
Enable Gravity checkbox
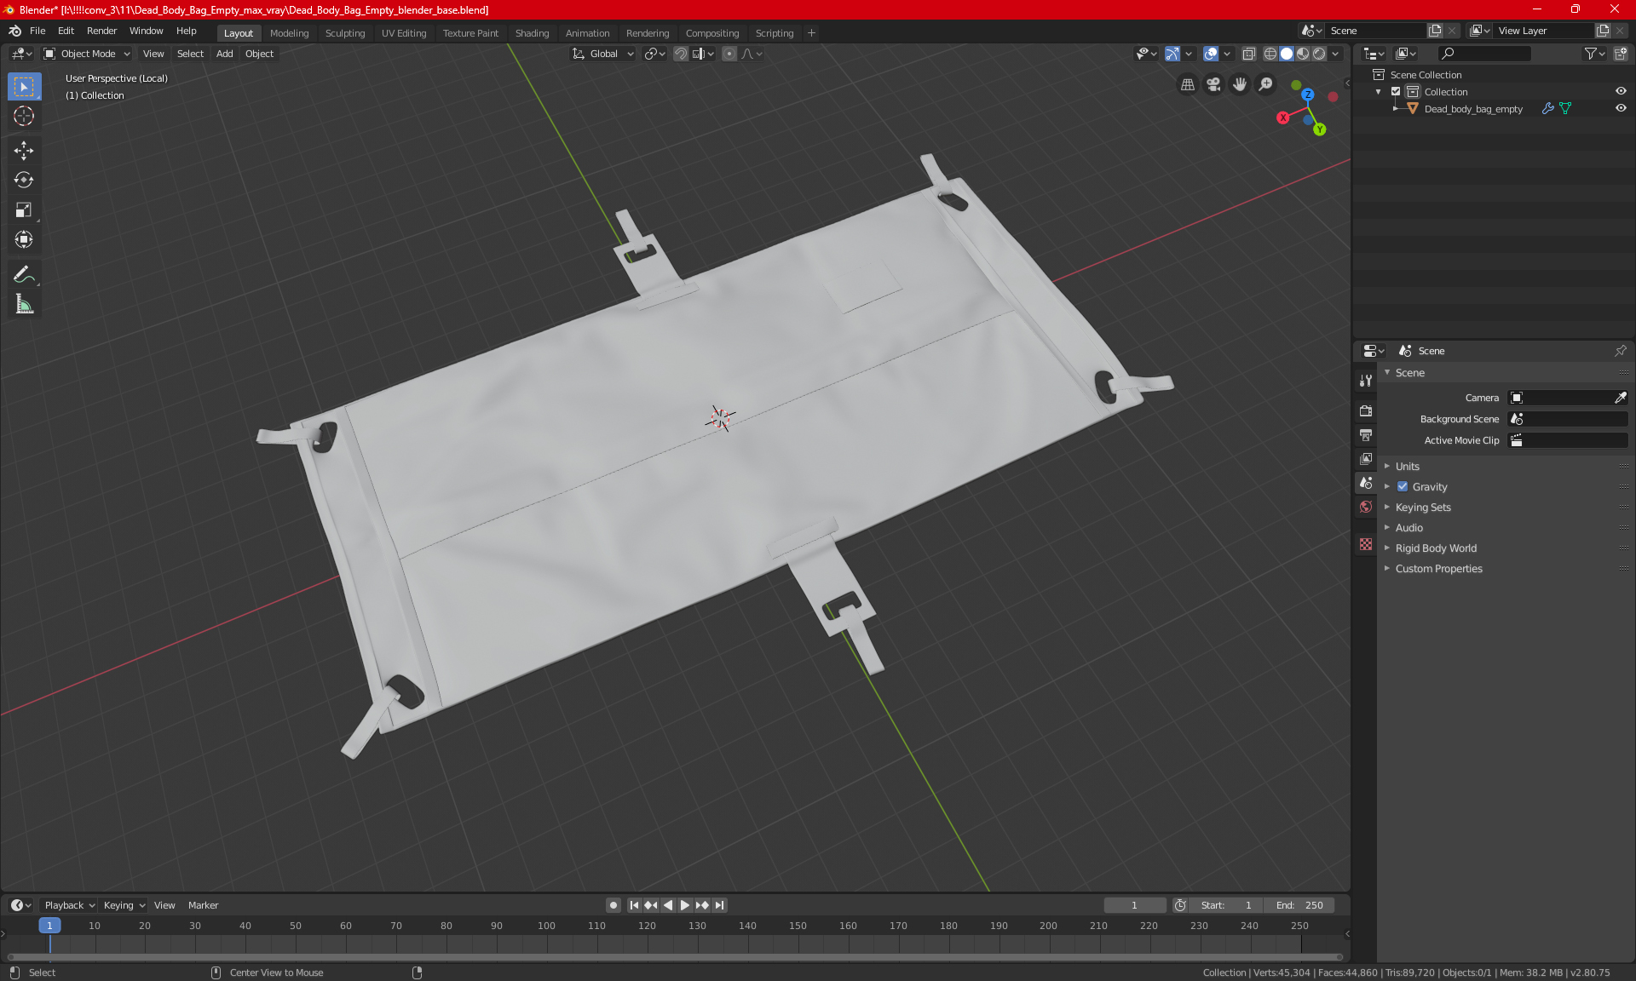point(1403,487)
